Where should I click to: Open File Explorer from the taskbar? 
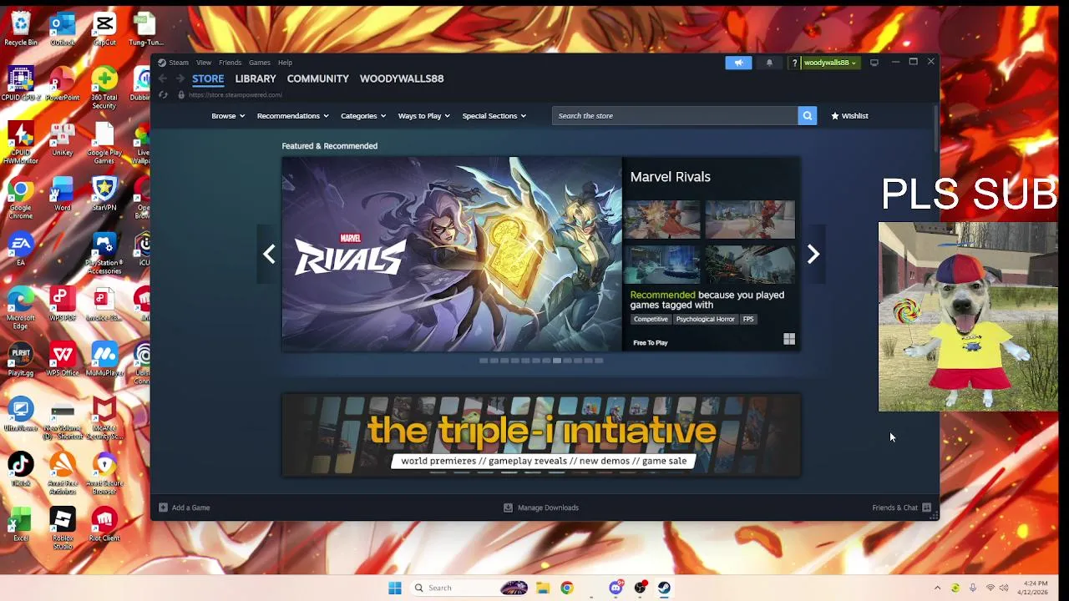tap(542, 588)
